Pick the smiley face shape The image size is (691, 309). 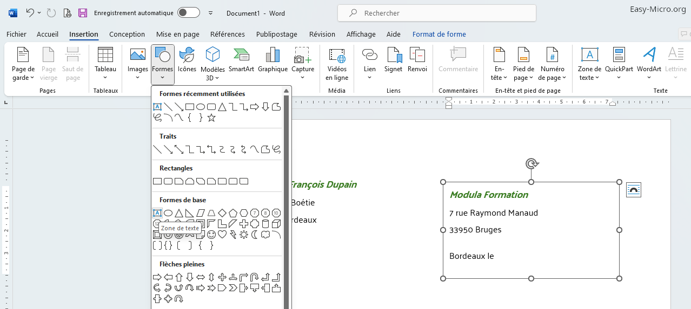pyautogui.click(x=211, y=235)
